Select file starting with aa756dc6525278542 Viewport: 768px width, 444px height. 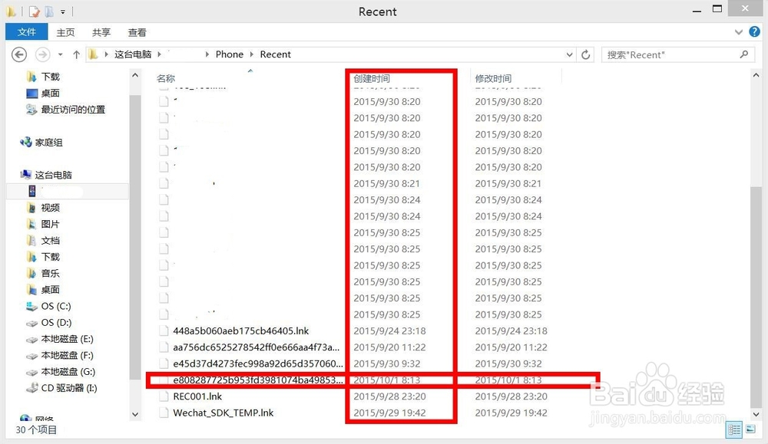pyautogui.click(x=257, y=347)
